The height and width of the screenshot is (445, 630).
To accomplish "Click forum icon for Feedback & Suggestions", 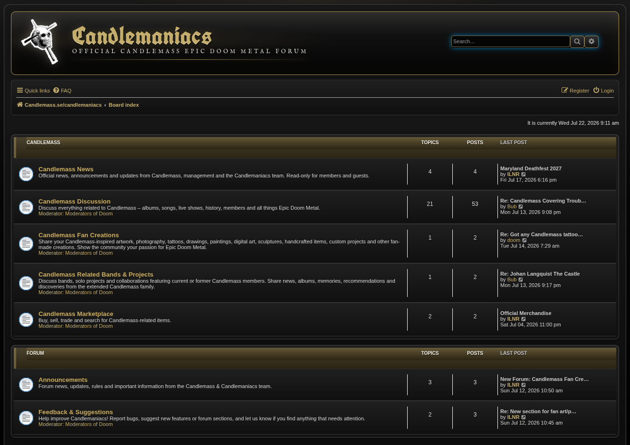I will pyautogui.click(x=26, y=418).
